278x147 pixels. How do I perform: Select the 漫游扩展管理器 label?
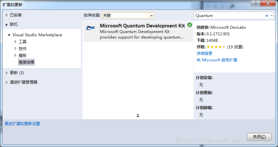click(x=24, y=82)
